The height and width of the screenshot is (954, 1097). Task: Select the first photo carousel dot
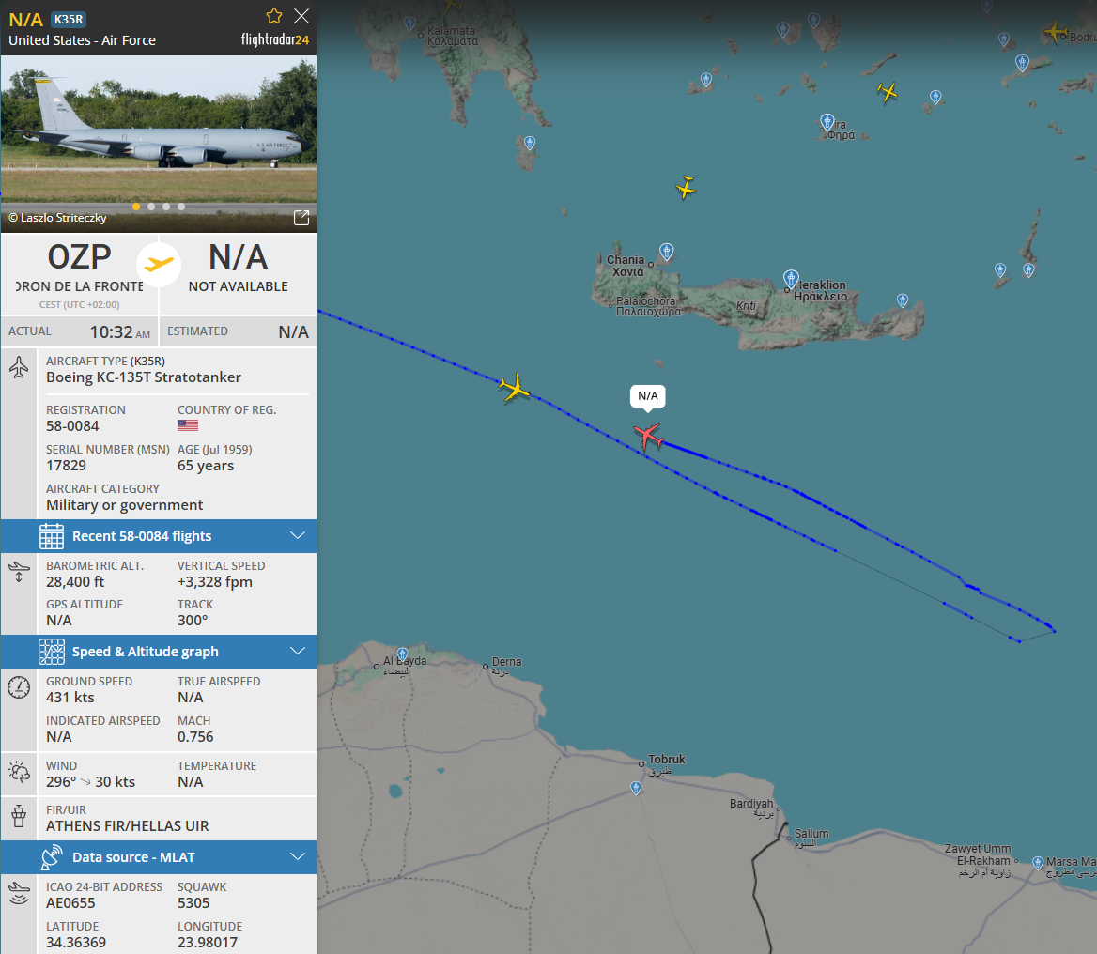coord(136,207)
